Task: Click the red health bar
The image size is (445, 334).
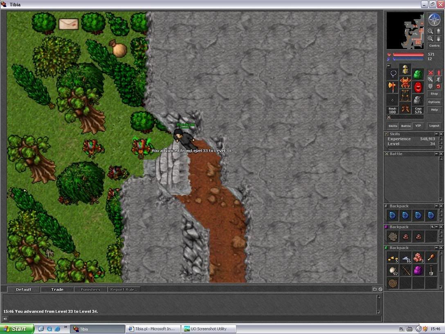Action: click(x=408, y=54)
